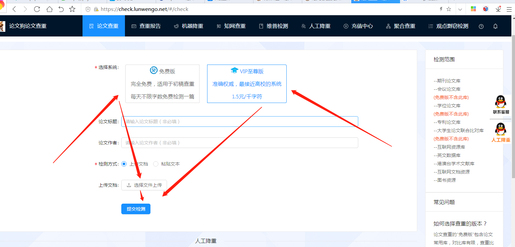515x247 pixels.
Task: Open 观点剽窃检测 navigation tab
Action: (x=448, y=26)
